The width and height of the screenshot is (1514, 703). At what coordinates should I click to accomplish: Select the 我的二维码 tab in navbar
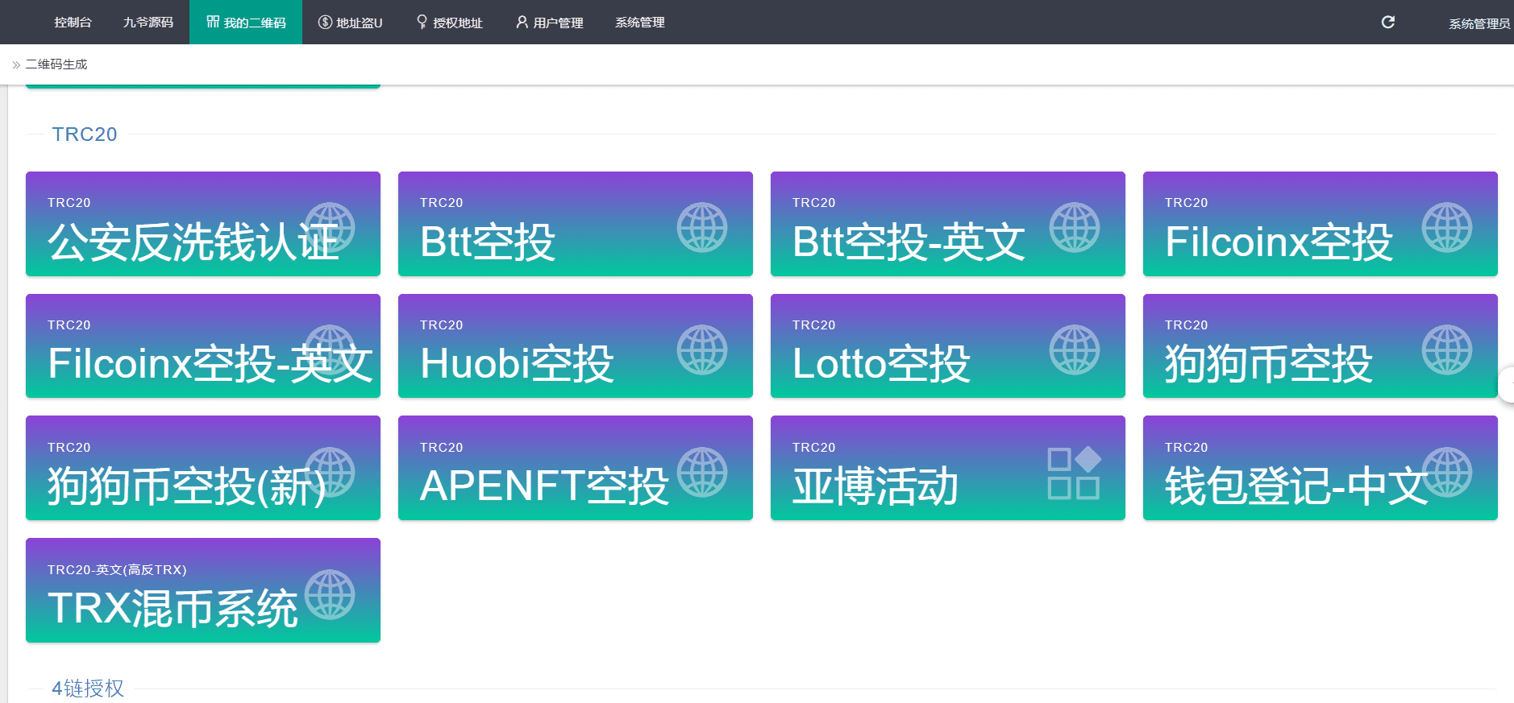(246, 23)
